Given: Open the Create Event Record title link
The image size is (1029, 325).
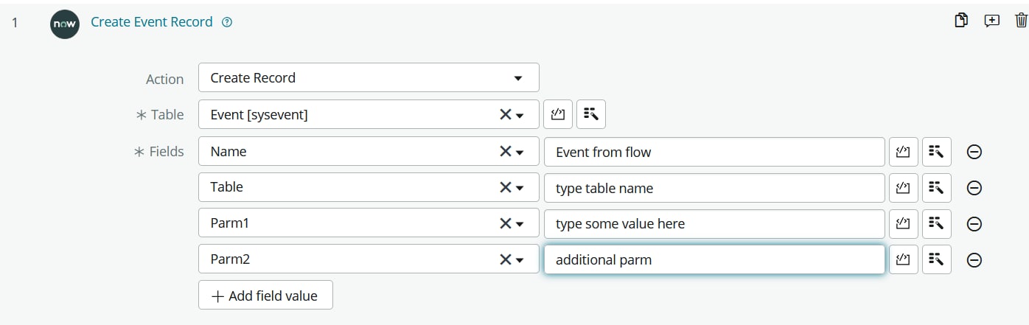Looking at the screenshot, I should click(151, 22).
